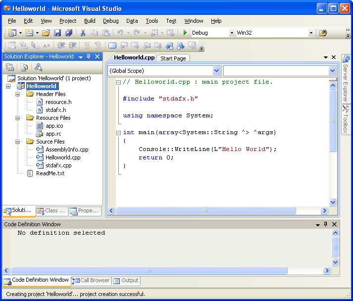
Task: Open the Tools menu
Action: coord(152,21)
